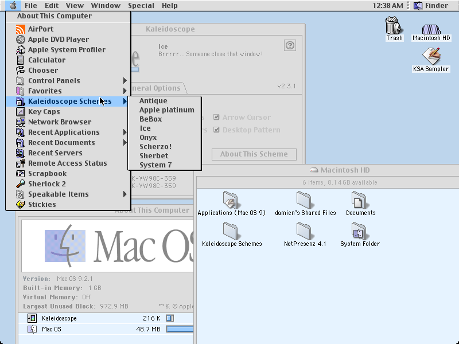Expand the Control Panels submenu arrow
The width and height of the screenshot is (459, 344).
click(125, 80)
